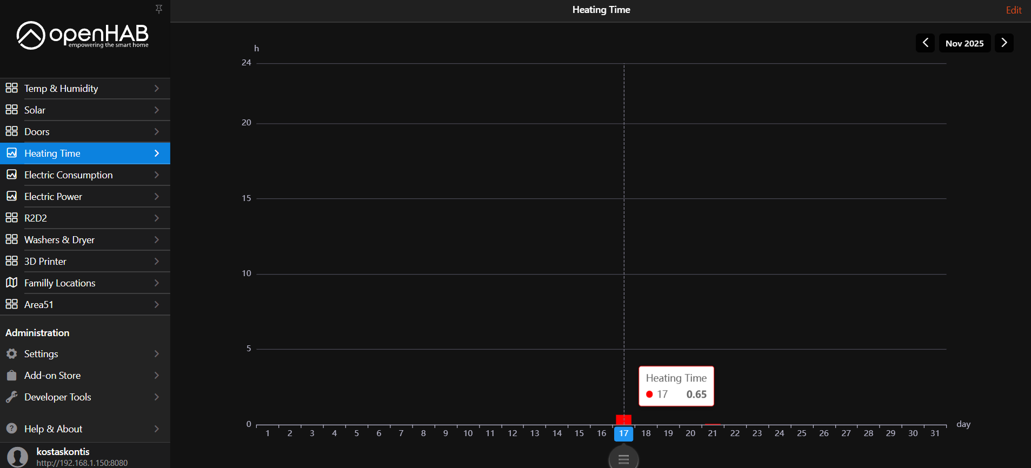Click the Familly Locations map icon
1031x468 pixels.
click(x=11, y=283)
